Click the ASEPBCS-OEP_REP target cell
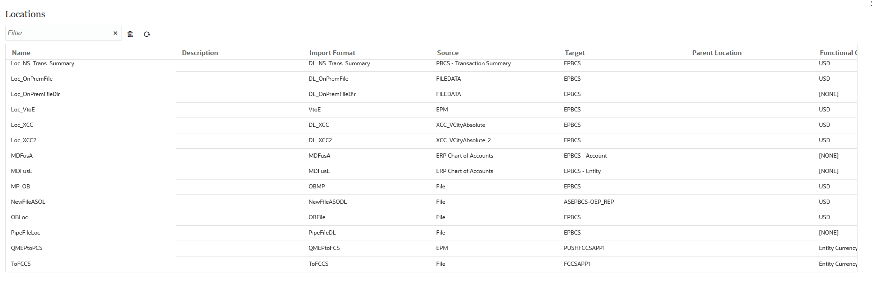Screen dimensions: 872x284 [588, 202]
